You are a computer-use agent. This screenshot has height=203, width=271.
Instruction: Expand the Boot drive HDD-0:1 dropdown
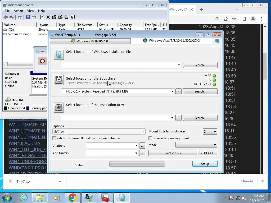[x=172, y=91]
